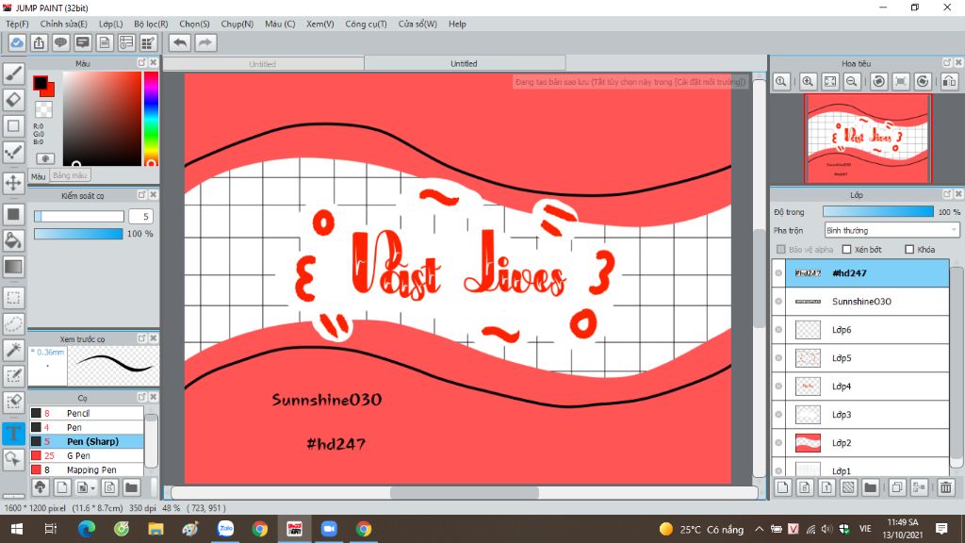Undock the Kiểm soát cọ panel
This screenshot has height=543, width=965.
(x=141, y=194)
